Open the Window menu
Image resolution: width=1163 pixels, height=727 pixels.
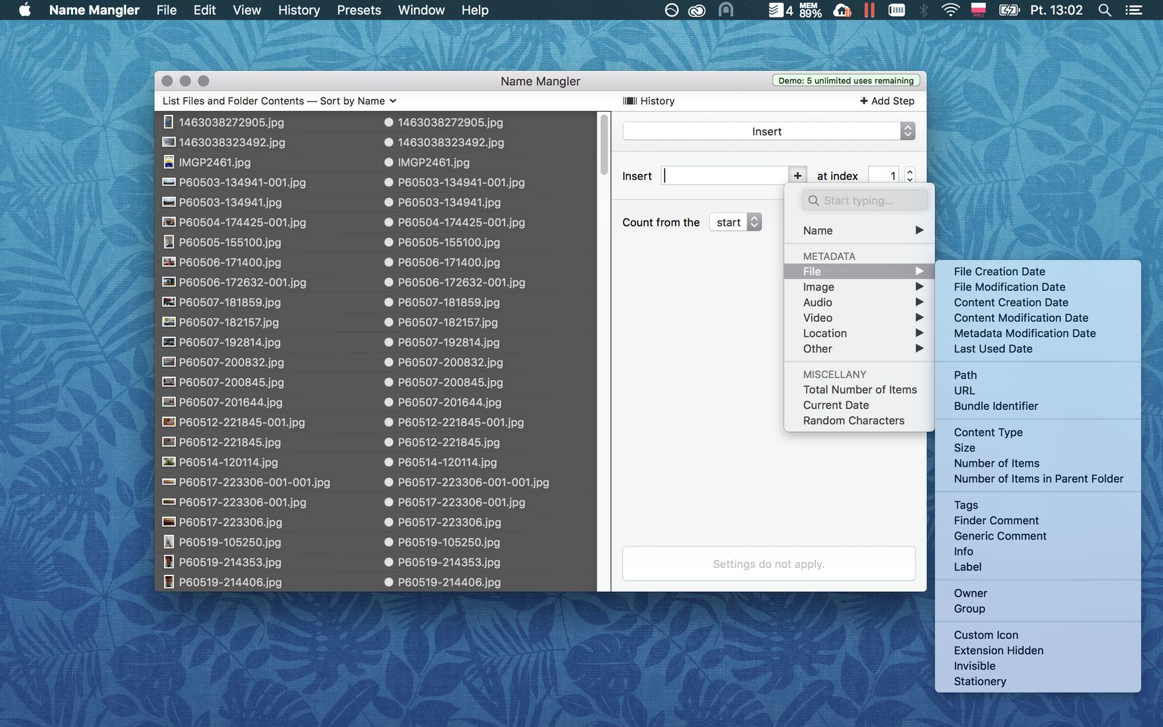(421, 10)
